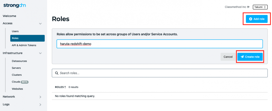The image size is (272, 111).
Task: Click the Create role button
Action: (250, 57)
